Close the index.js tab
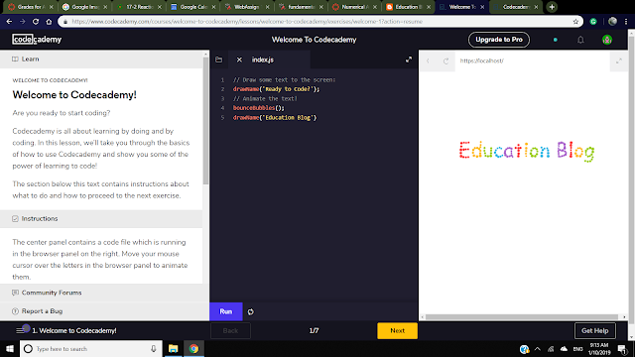This screenshot has height=357, width=635. [239, 59]
